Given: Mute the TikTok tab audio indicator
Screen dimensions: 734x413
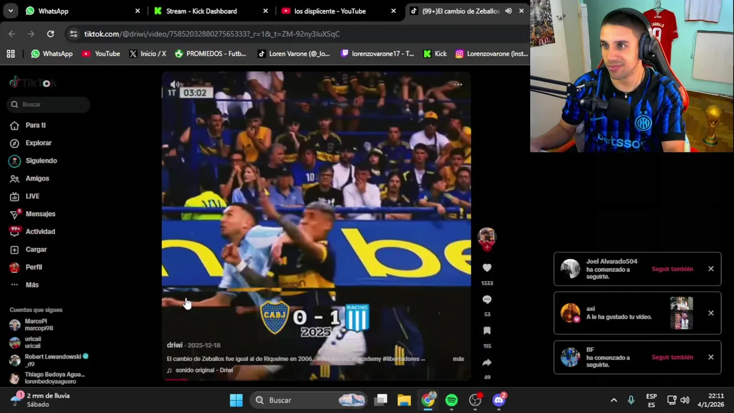Looking at the screenshot, I should (508, 11).
